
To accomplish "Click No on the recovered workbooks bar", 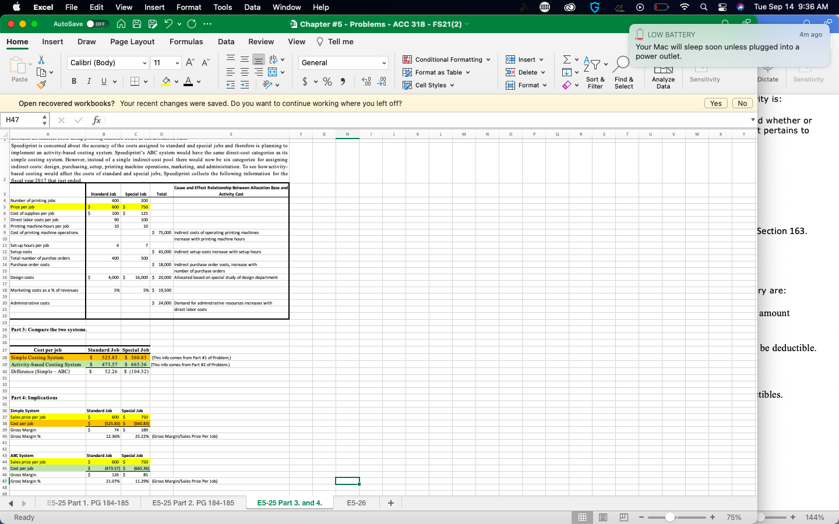I will pyautogui.click(x=742, y=103).
